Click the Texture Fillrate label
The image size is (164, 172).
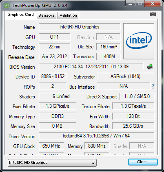95,107
